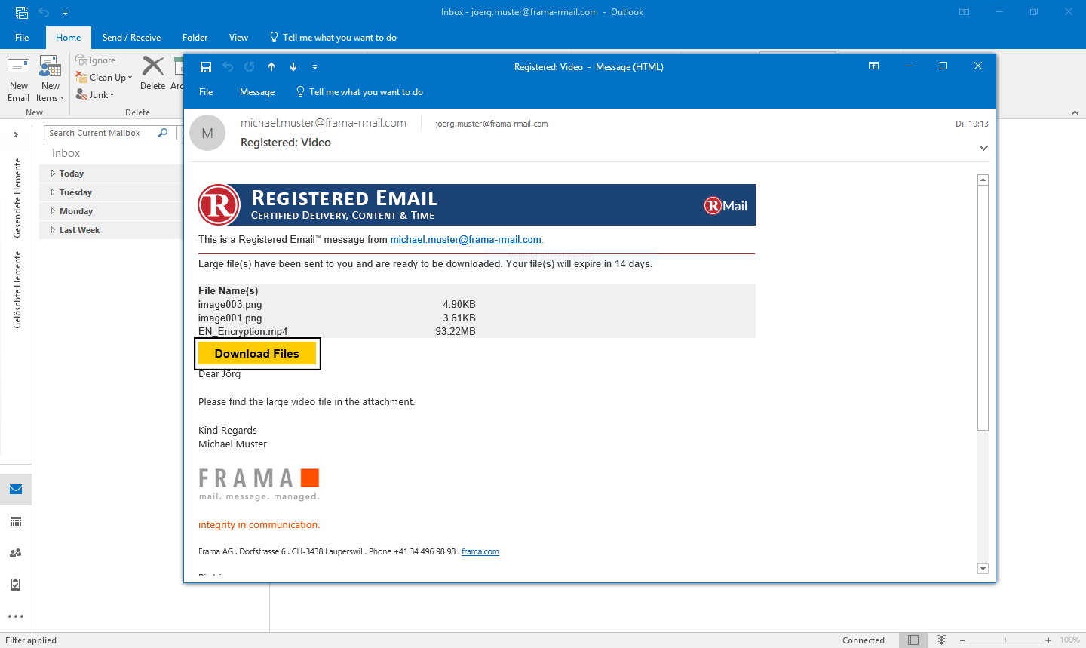Undo in message window quick access bar
The image size is (1086, 648).
(228, 66)
